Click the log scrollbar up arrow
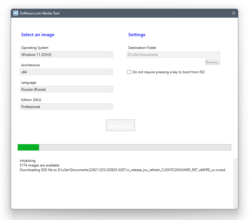 pyautogui.click(x=235, y=161)
